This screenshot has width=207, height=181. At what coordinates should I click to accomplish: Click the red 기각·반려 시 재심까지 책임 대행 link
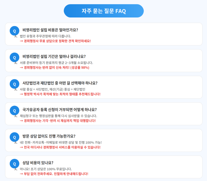[58, 121]
